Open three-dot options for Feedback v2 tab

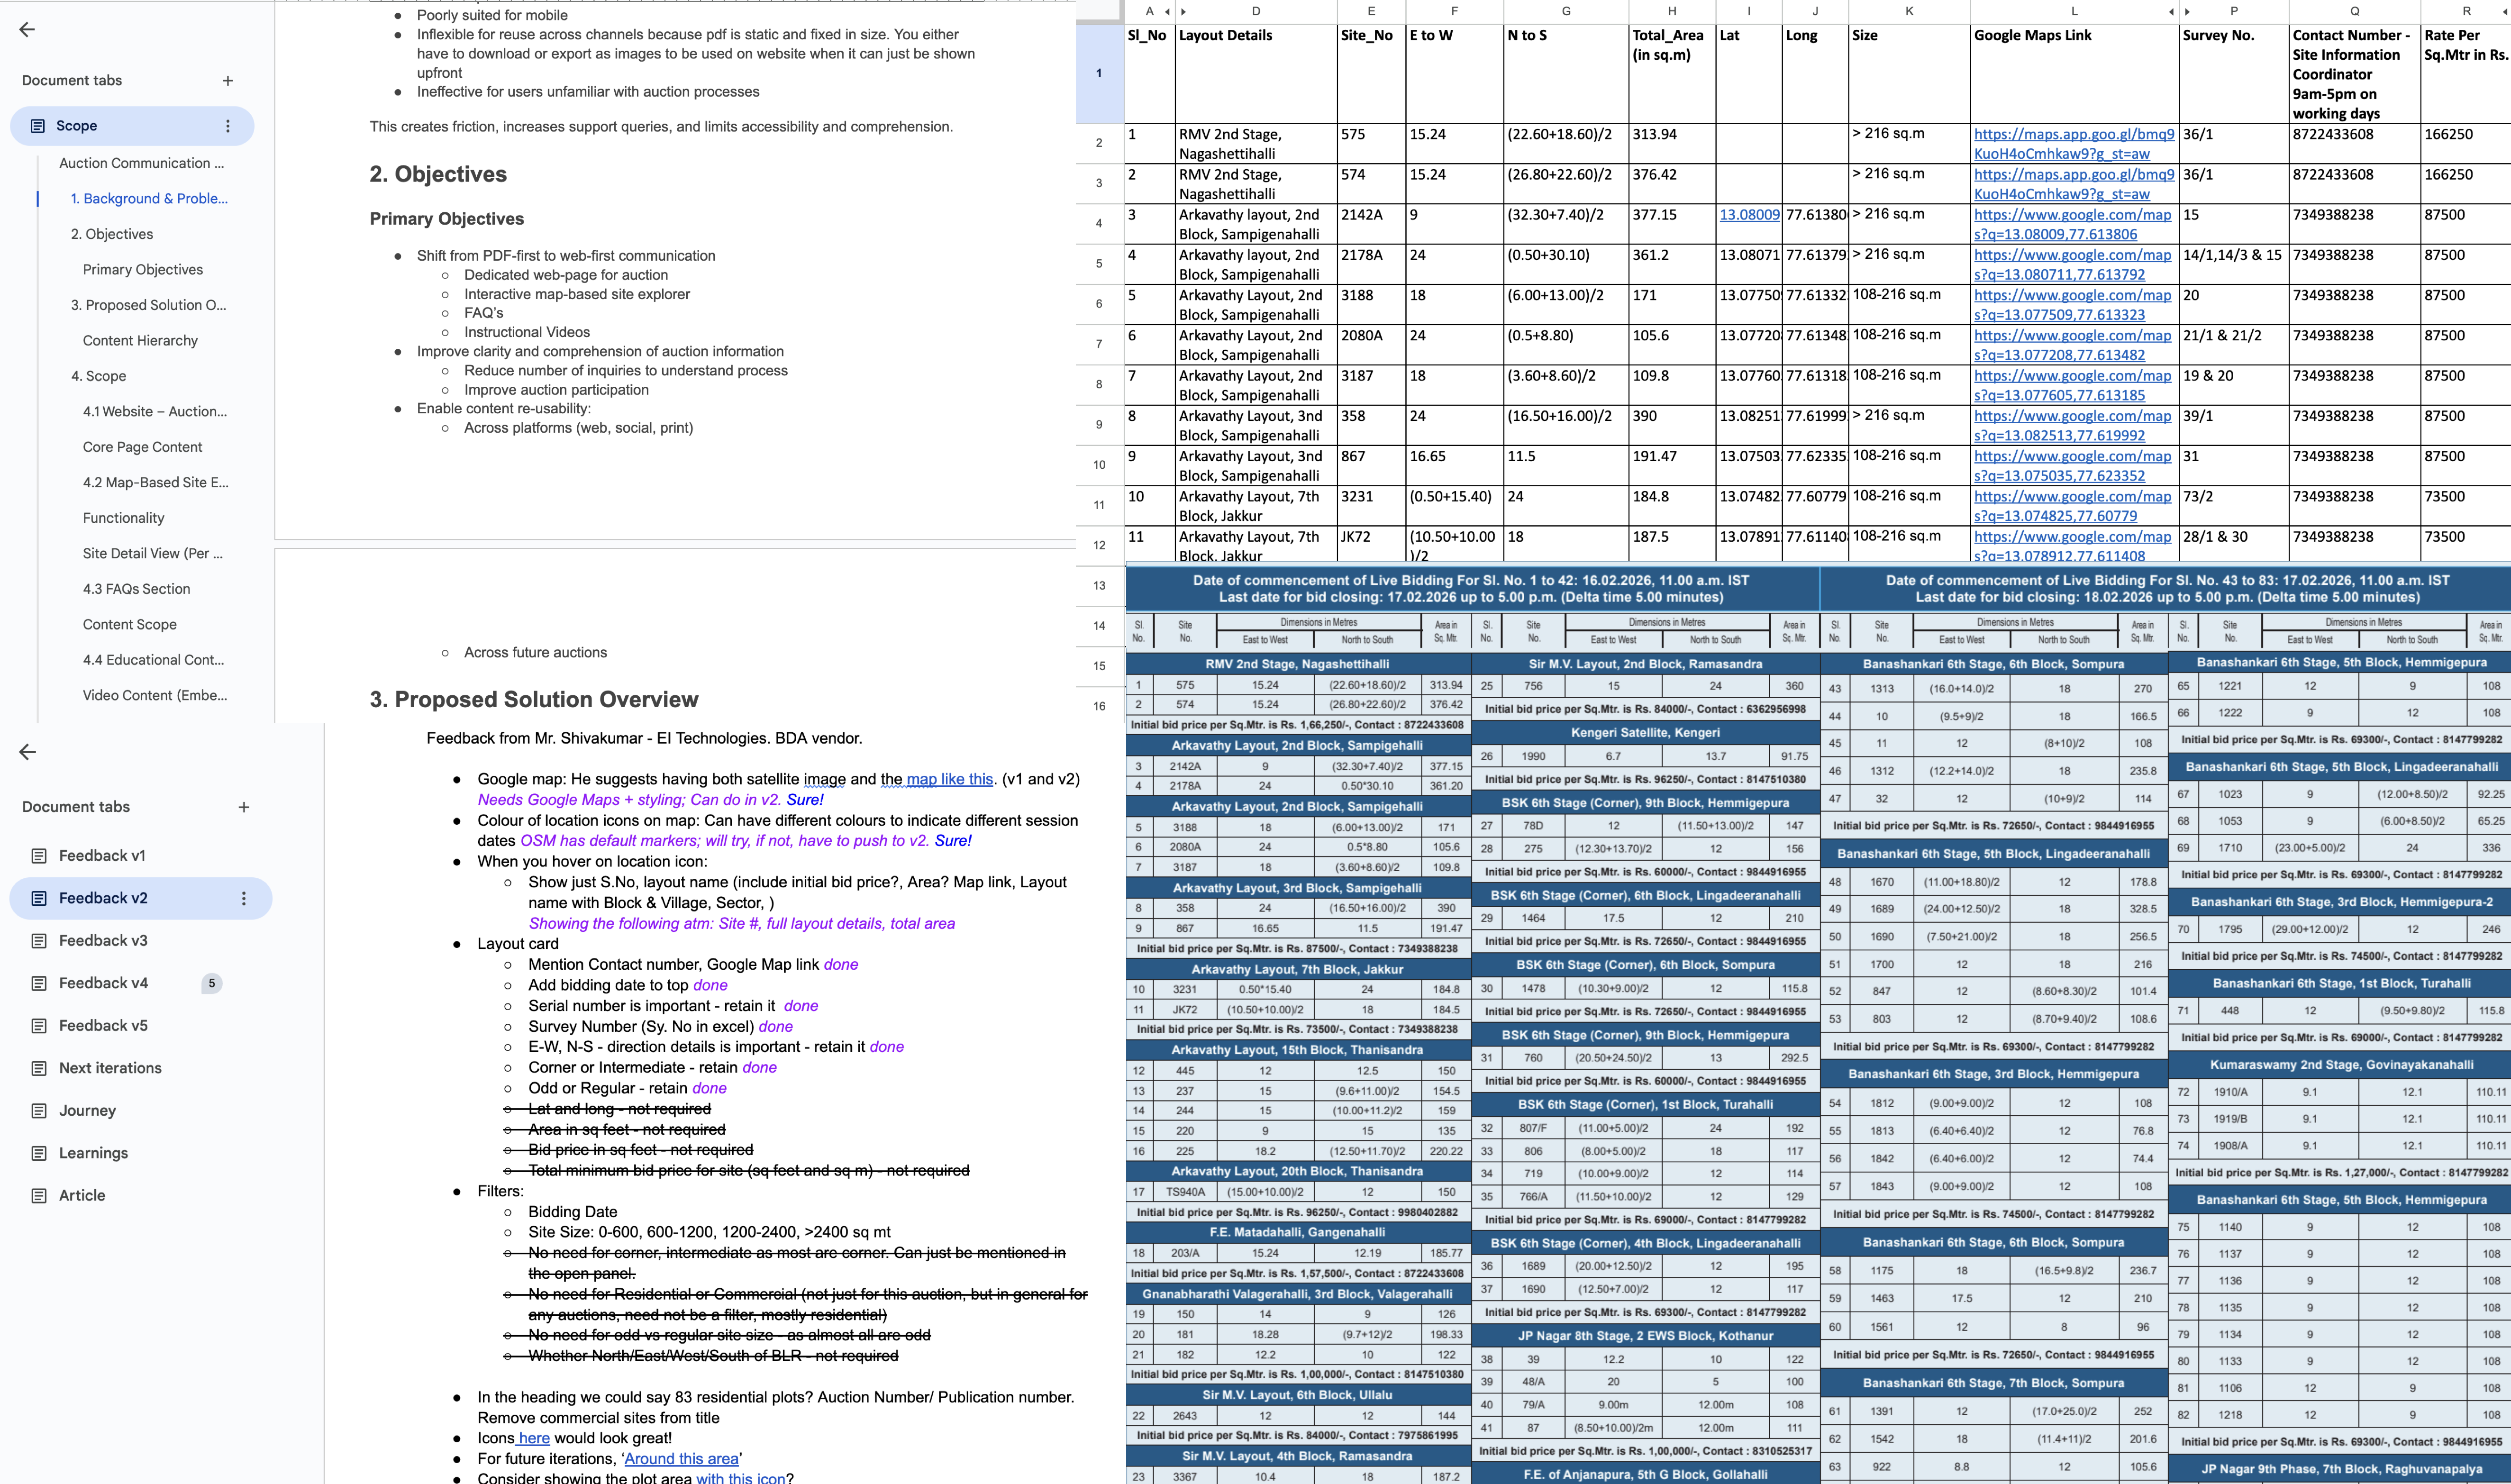tap(243, 898)
